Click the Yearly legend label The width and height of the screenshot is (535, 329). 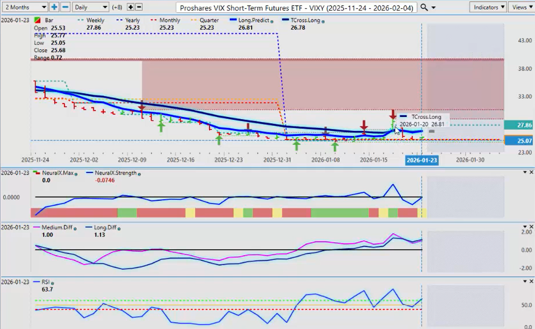coord(132,20)
